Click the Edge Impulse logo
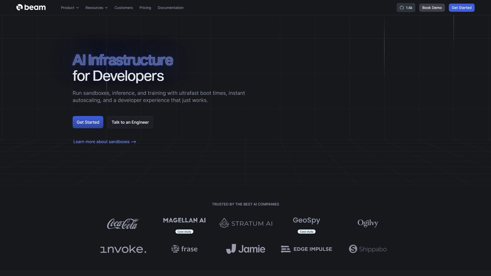491x276 pixels. click(306, 249)
